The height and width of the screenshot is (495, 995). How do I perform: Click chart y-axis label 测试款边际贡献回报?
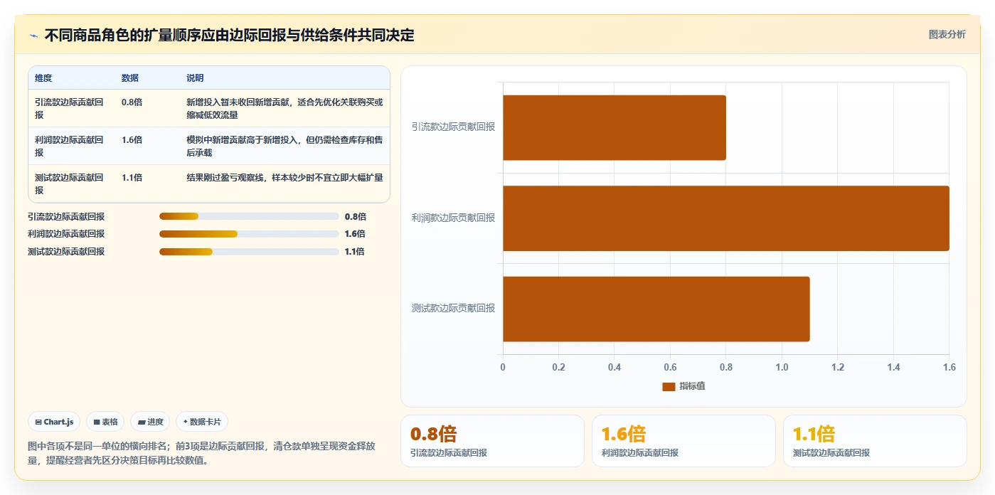click(453, 309)
